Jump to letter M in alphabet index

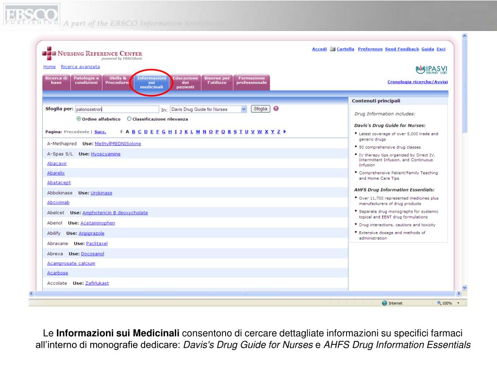(x=198, y=132)
